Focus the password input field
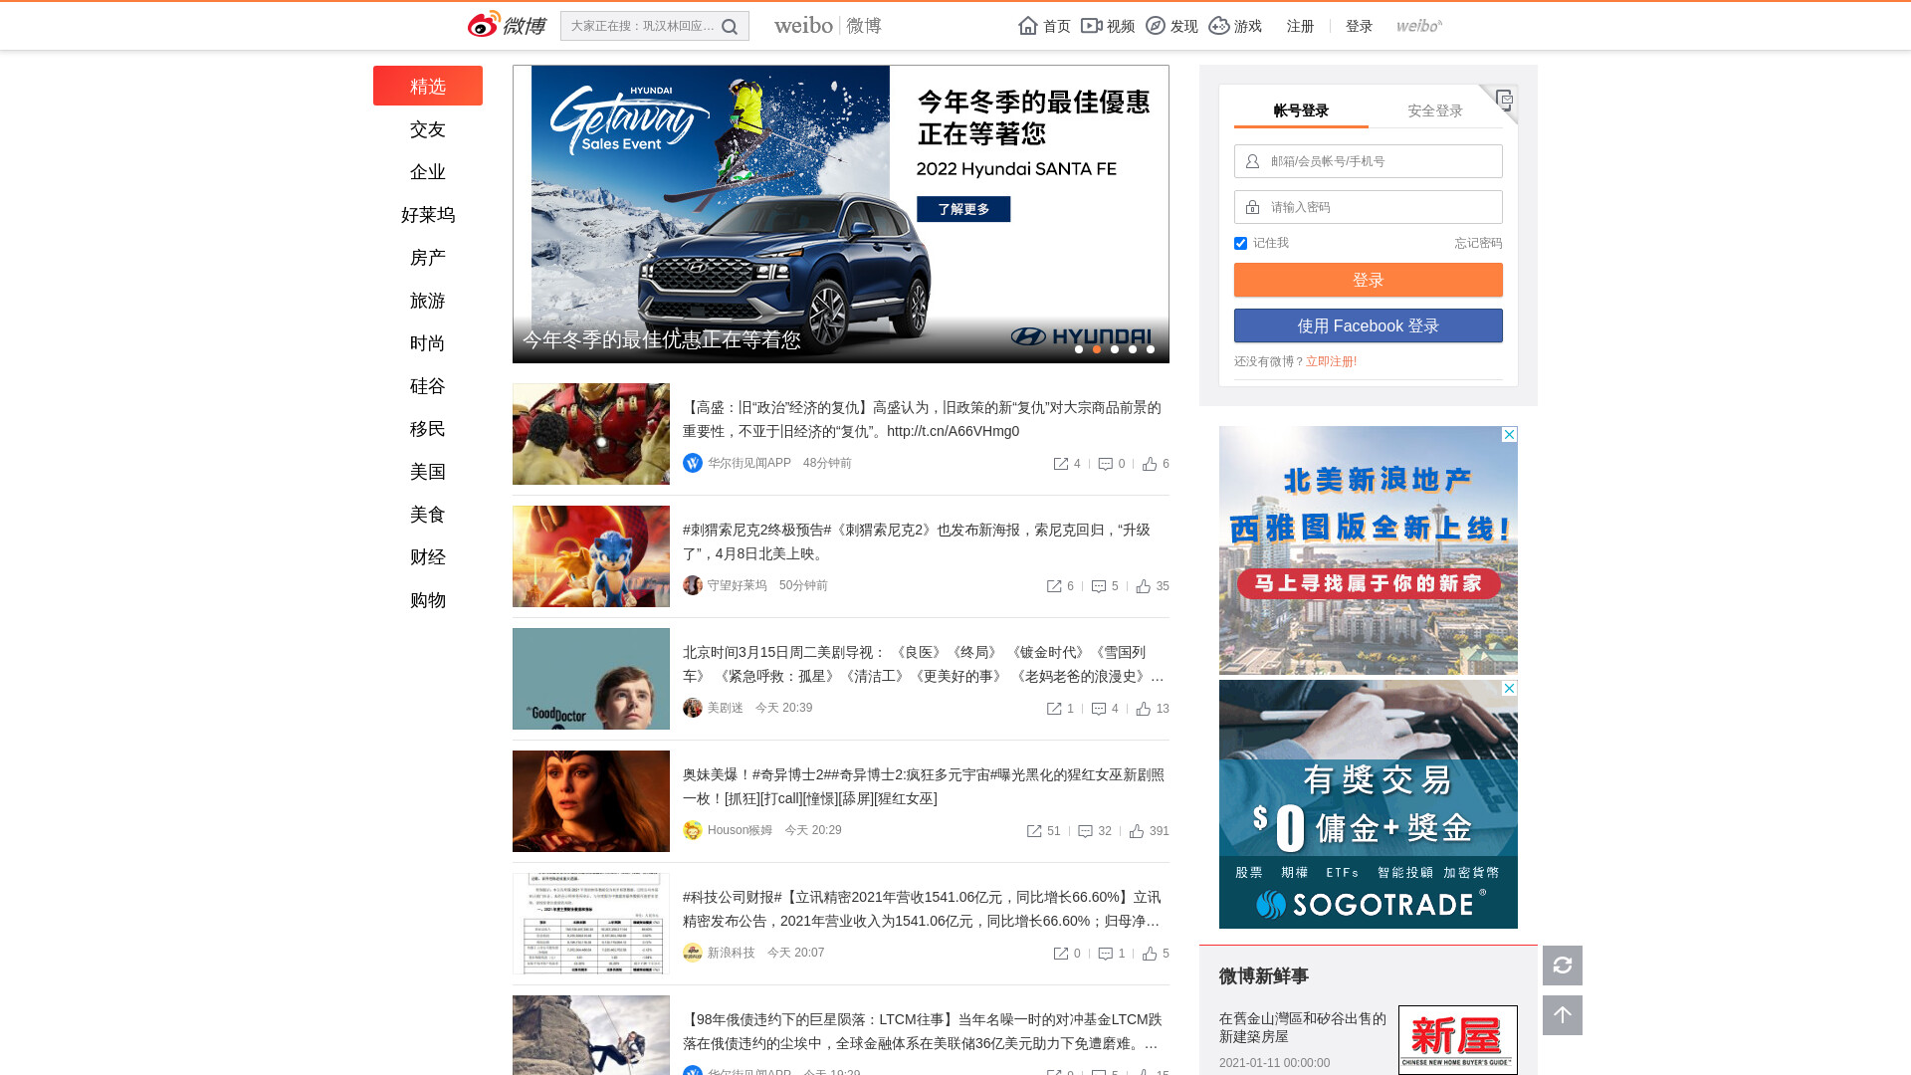The width and height of the screenshot is (1911, 1075). tap(1369, 207)
